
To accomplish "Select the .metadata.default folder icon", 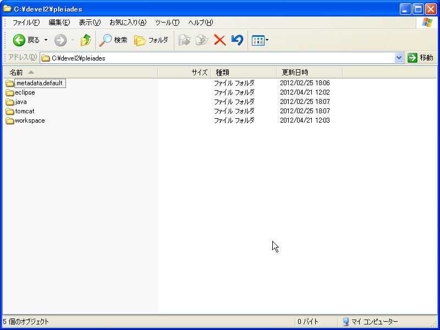I will click(x=10, y=84).
